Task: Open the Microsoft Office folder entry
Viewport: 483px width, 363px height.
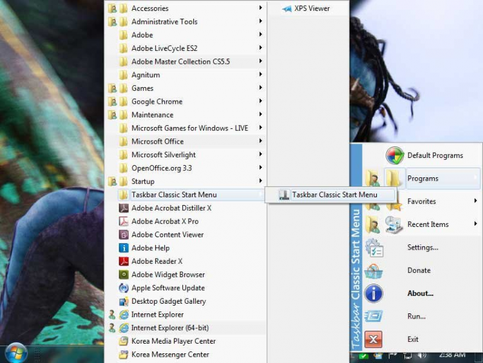Action: tap(185, 141)
